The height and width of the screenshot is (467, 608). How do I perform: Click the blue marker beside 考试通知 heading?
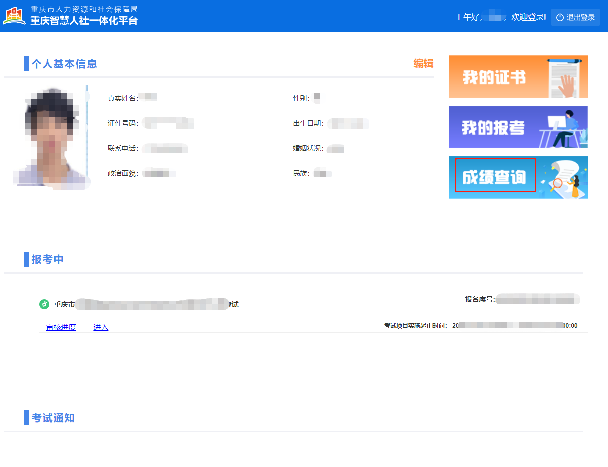(x=26, y=418)
